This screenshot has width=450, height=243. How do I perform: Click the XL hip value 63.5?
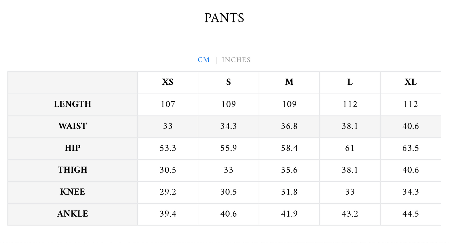pos(410,148)
